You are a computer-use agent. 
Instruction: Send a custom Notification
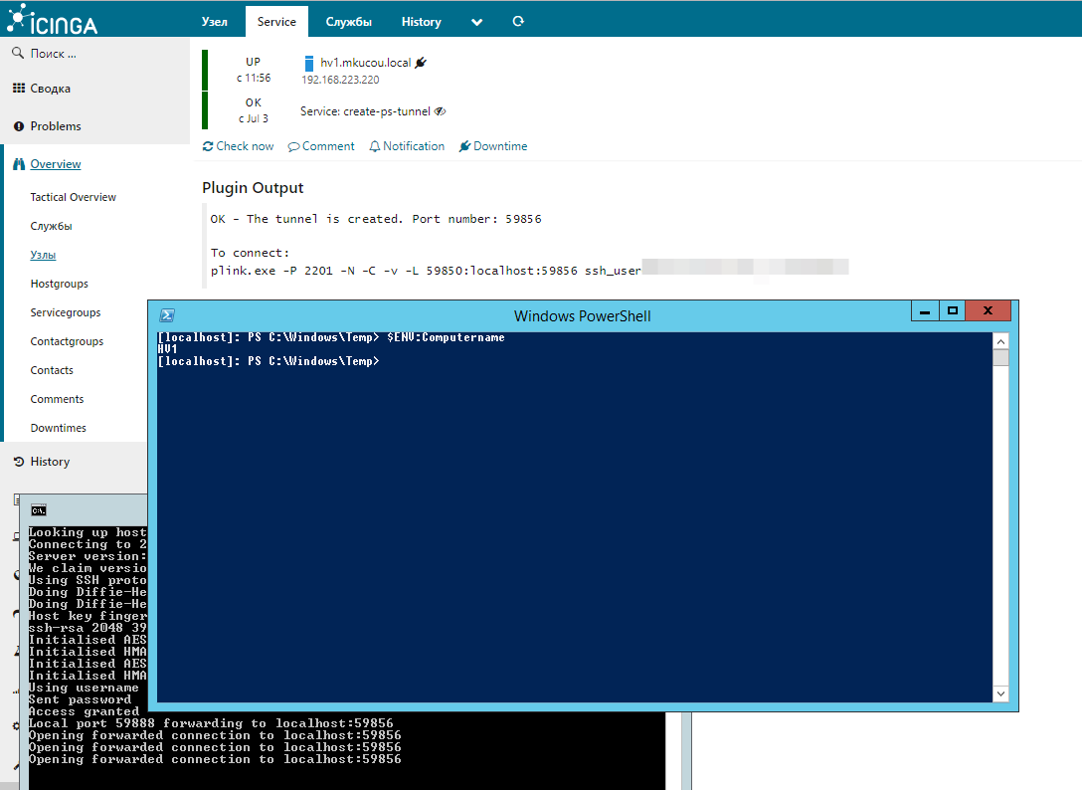[x=407, y=146]
